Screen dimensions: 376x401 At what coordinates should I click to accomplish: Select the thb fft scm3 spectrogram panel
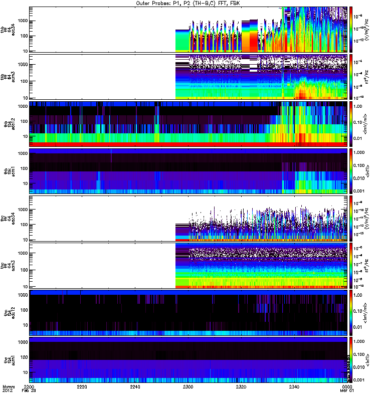coord(188,77)
